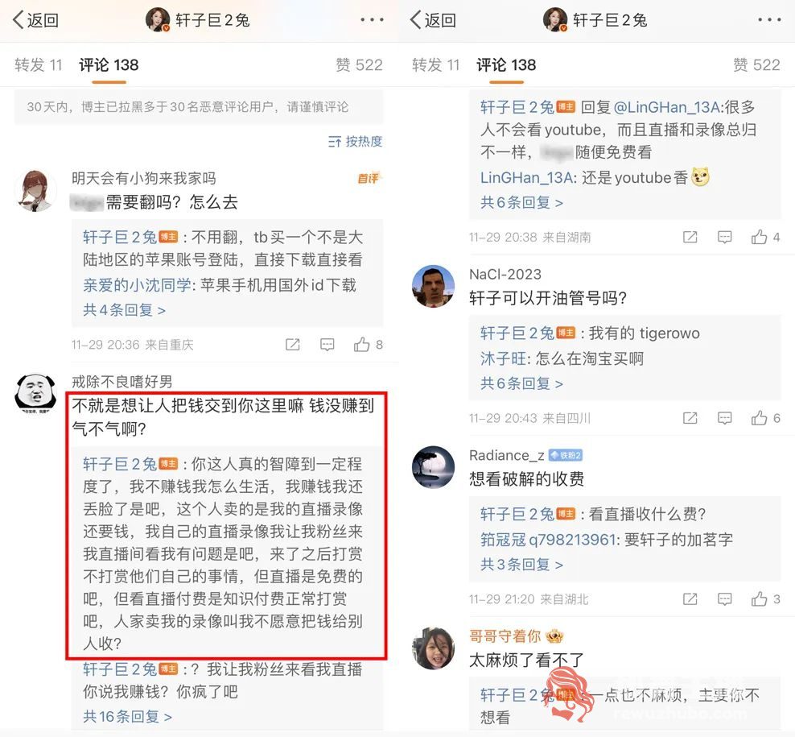The height and width of the screenshot is (737, 795).
Task: Switch to 赞 522 tab on right panel
Action: [x=756, y=65]
